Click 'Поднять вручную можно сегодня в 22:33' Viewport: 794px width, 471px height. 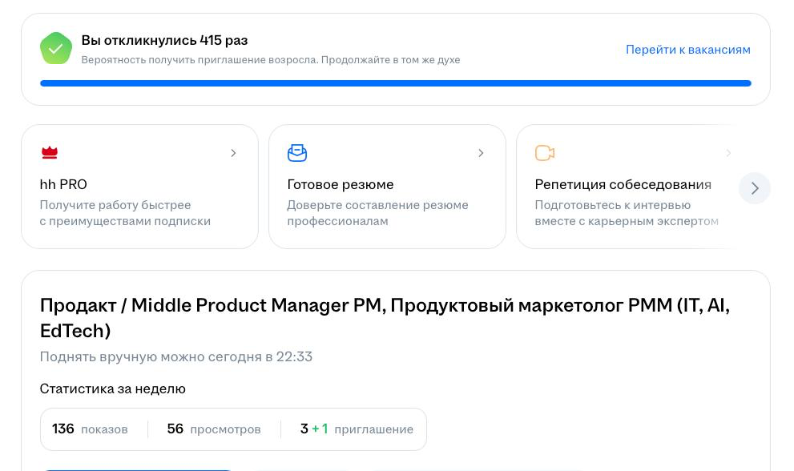click(176, 356)
